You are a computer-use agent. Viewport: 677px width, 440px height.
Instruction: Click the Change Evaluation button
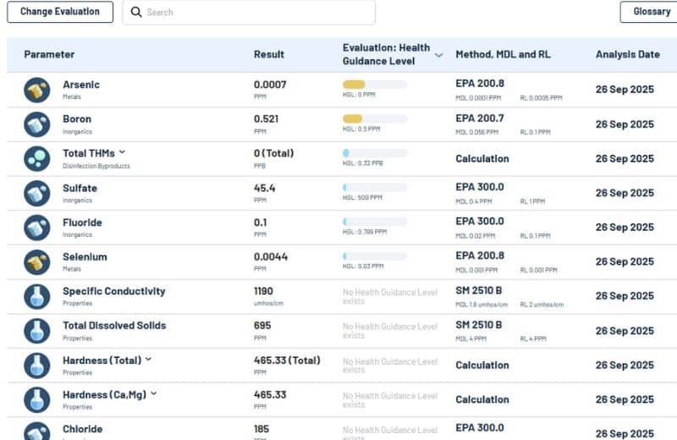click(59, 12)
